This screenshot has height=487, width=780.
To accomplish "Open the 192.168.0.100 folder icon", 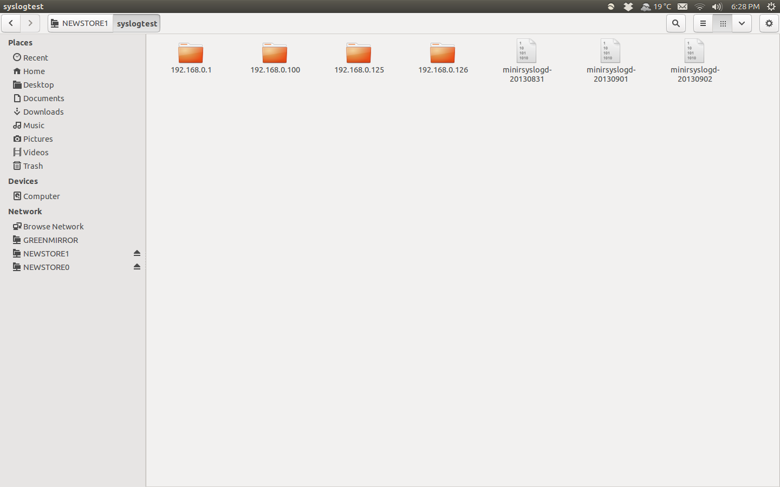I will coord(275,52).
